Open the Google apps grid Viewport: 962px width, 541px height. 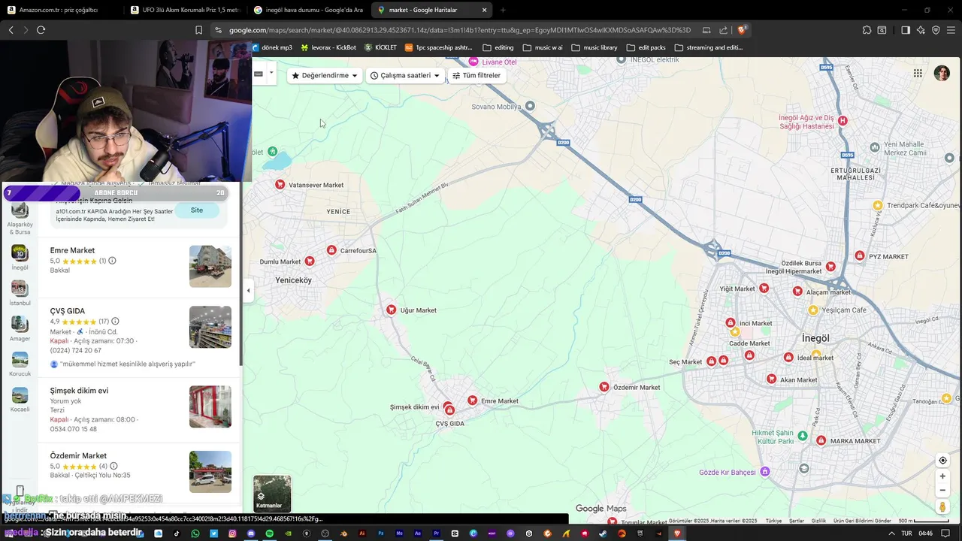point(918,73)
